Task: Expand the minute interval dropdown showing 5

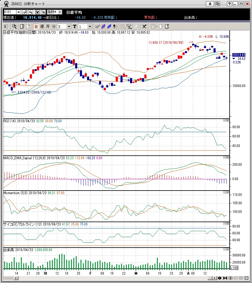Action: 69,27
